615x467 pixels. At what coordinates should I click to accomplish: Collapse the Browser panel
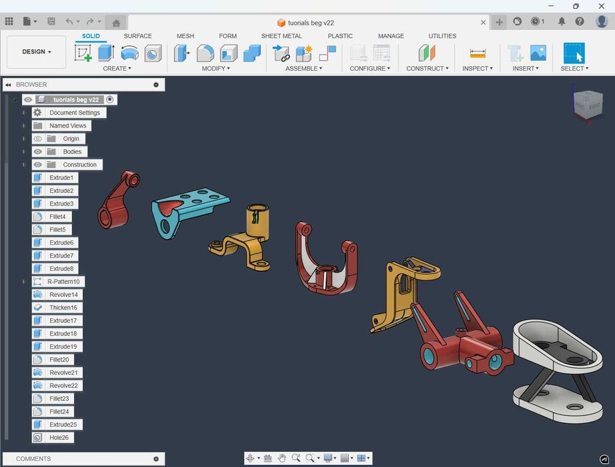pos(8,85)
